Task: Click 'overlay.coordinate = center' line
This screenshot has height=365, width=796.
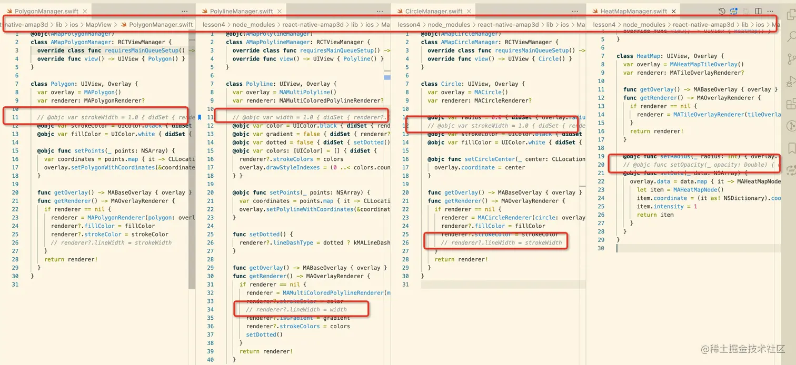Action: [x=480, y=167]
